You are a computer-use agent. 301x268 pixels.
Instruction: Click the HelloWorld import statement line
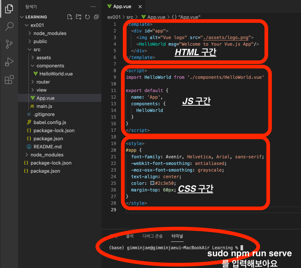click(195, 77)
